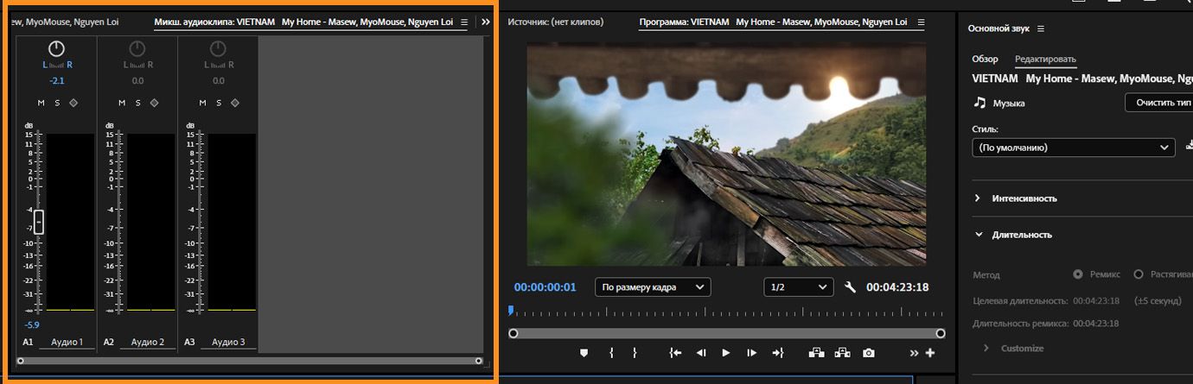The image size is (1193, 384).
Task: Mark In point with left brace button
Action: click(611, 353)
